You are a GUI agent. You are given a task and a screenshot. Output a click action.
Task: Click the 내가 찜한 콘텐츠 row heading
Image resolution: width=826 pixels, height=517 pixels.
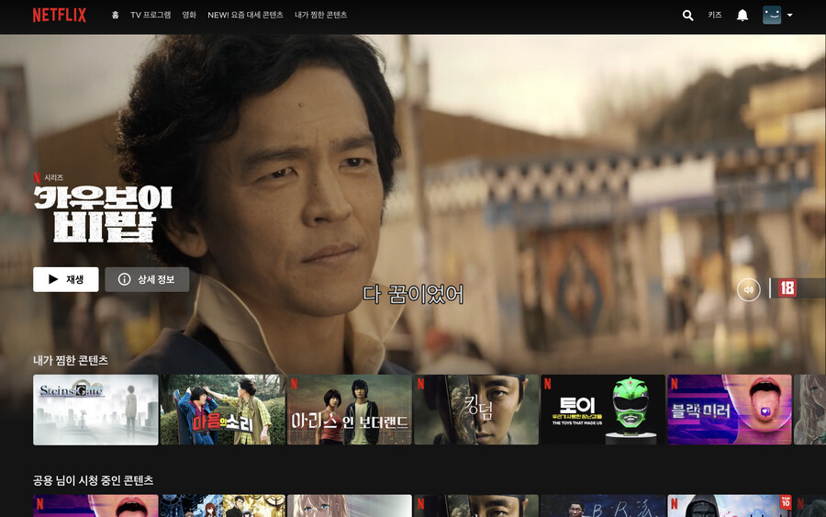[71, 360]
